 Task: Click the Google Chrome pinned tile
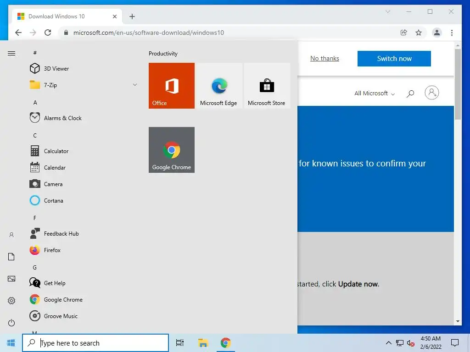tap(172, 150)
